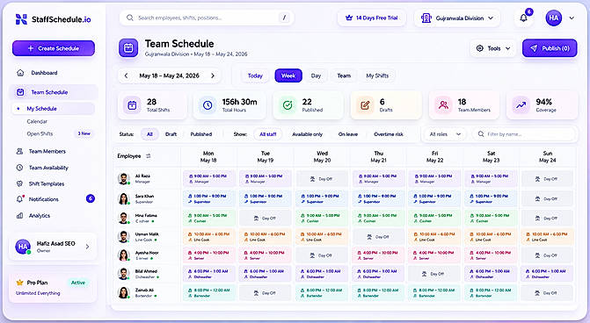
Task: Open Open Shifts sub-item
Action: click(40, 133)
